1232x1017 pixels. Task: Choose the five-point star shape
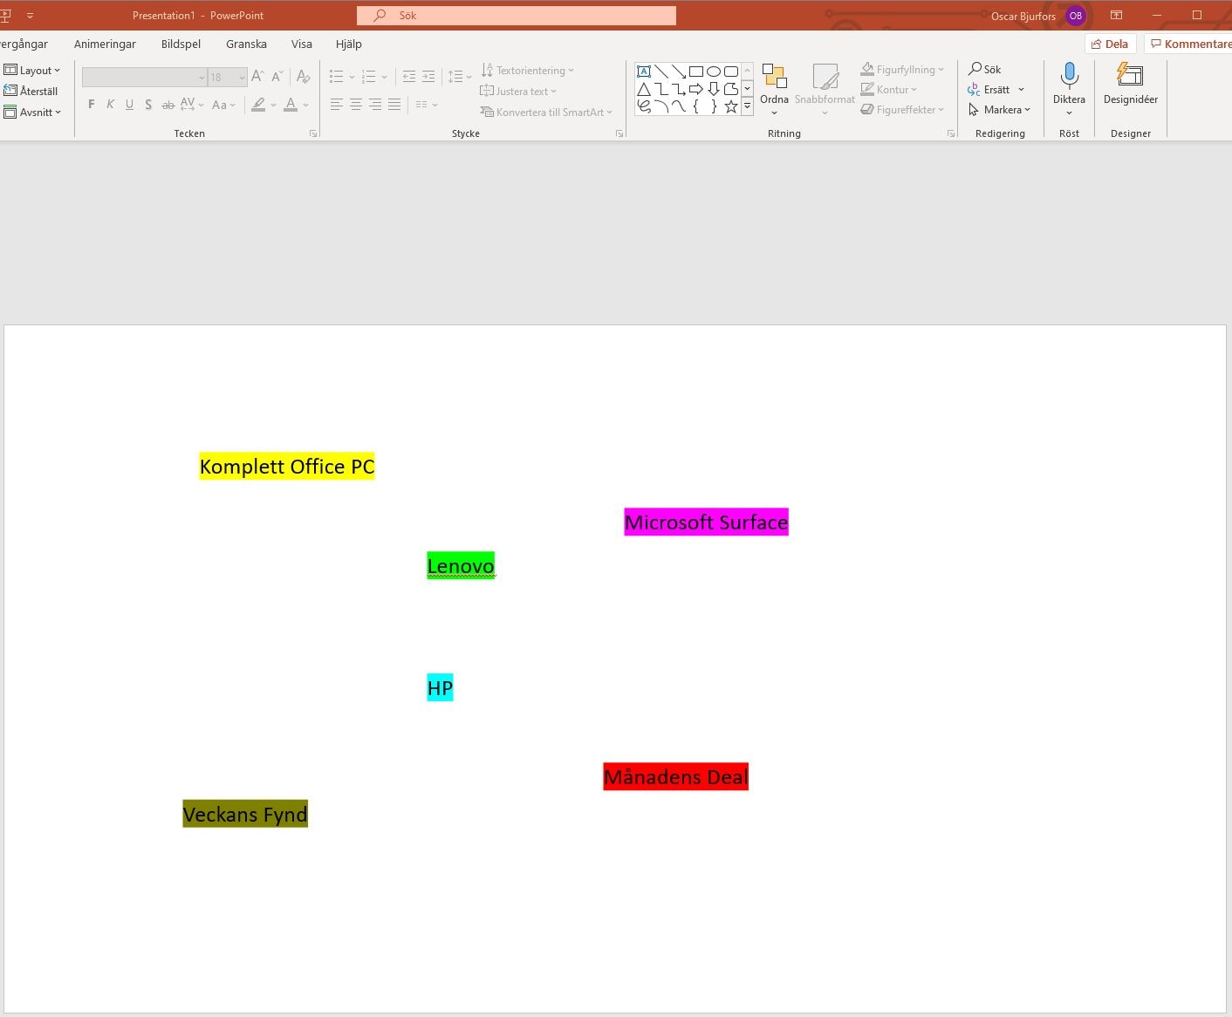pyautogui.click(x=731, y=106)
